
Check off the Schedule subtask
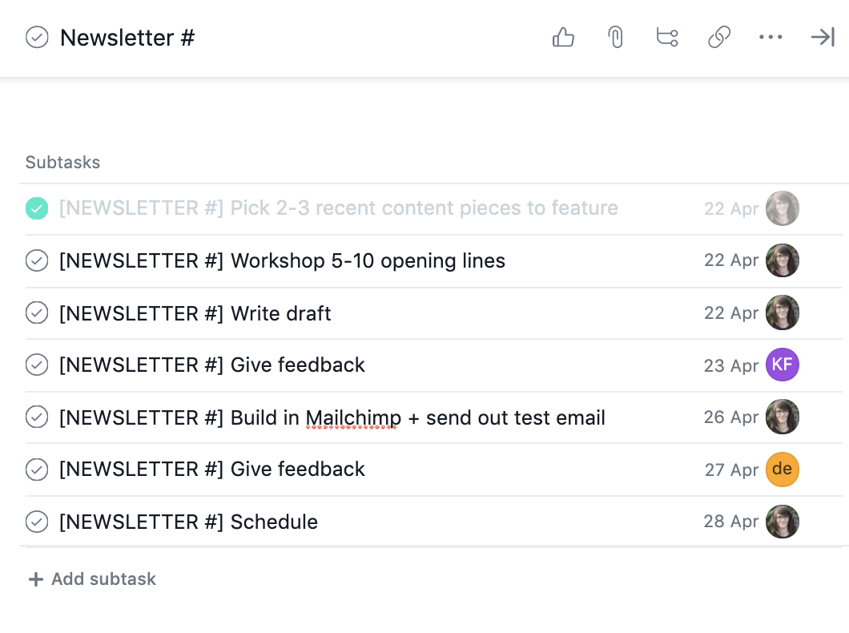37,522
